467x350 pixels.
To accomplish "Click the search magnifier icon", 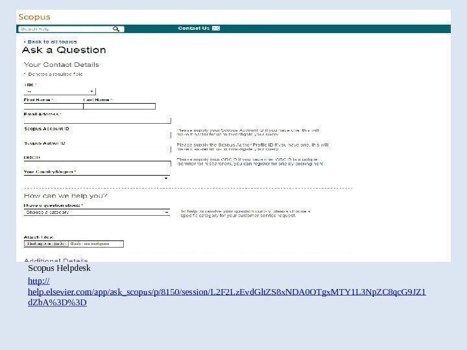I will click(116, 29).
